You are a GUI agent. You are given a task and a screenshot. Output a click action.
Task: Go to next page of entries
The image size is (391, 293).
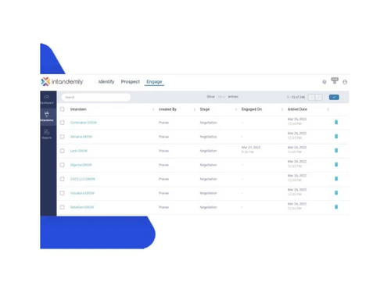(x=318, y=97)
